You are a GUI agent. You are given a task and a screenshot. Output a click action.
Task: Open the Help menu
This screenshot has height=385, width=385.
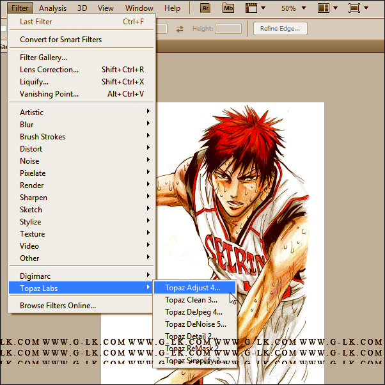coord(173,8)
